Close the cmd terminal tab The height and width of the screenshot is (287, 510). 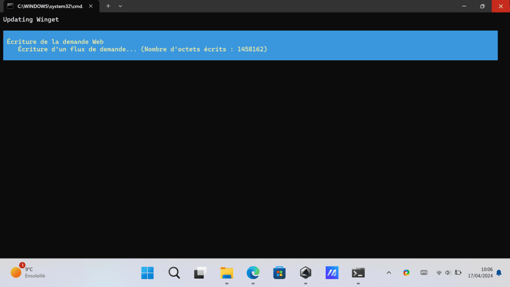[91, 6]
